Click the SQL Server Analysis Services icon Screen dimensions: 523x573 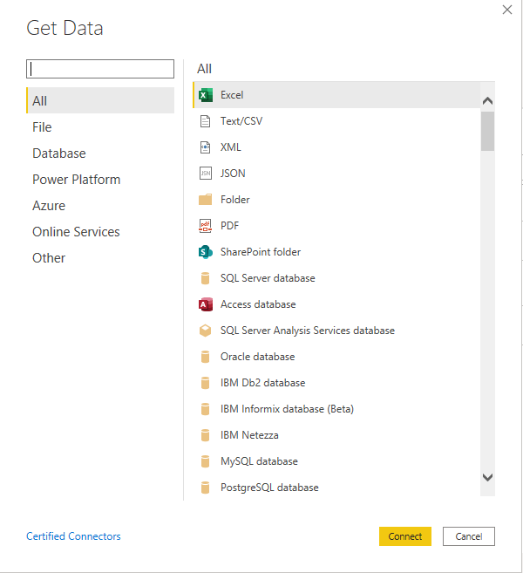point(206,331)
